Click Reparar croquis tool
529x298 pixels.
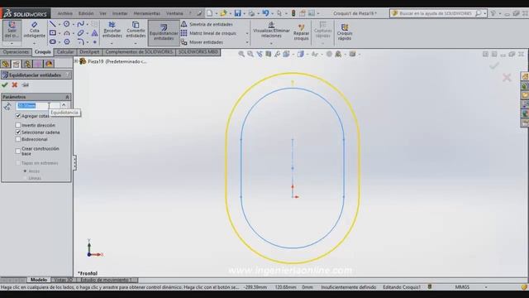[301, 31]
